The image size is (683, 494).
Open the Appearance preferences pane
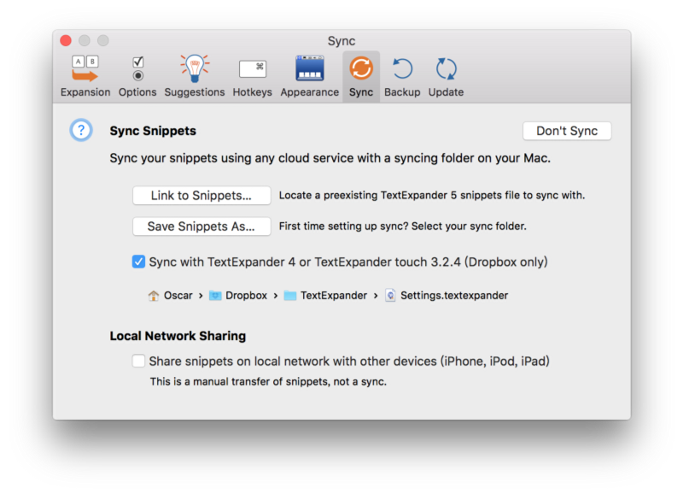pos(309,77)
